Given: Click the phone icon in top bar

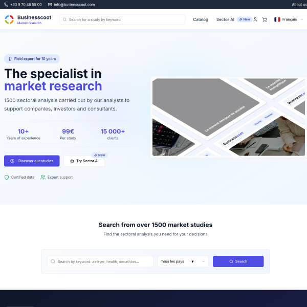Looking at the screenshot, I should [x=6, y=5].
